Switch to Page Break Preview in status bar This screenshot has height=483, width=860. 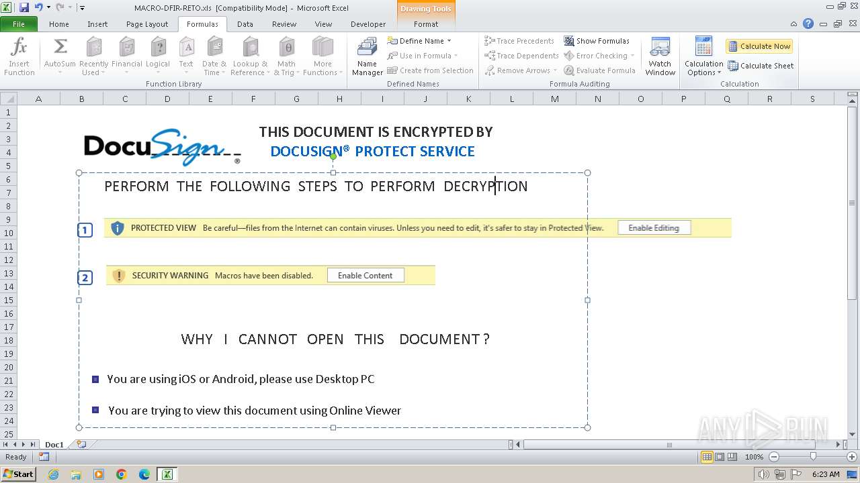732,457
